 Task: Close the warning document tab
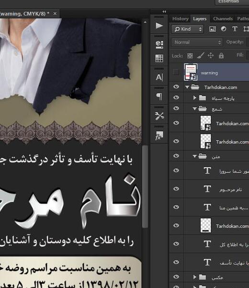(x=55, y=13)
